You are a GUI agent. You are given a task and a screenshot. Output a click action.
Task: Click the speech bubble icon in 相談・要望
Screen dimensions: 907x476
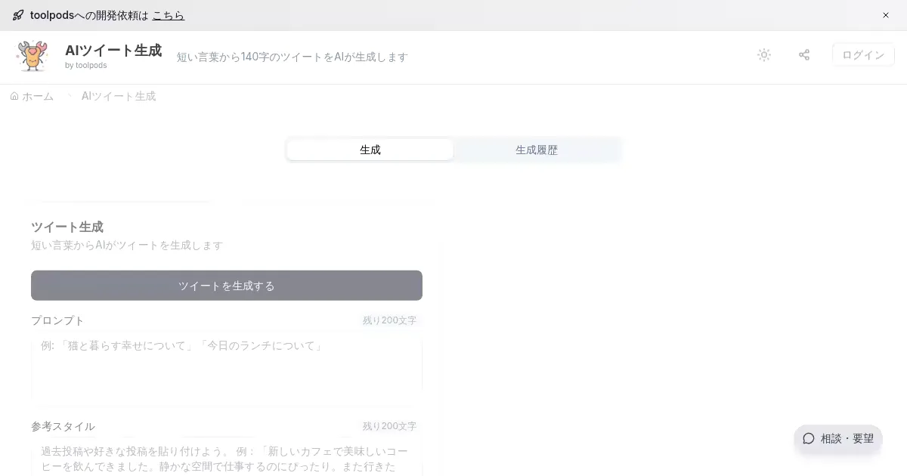point(809,438)
